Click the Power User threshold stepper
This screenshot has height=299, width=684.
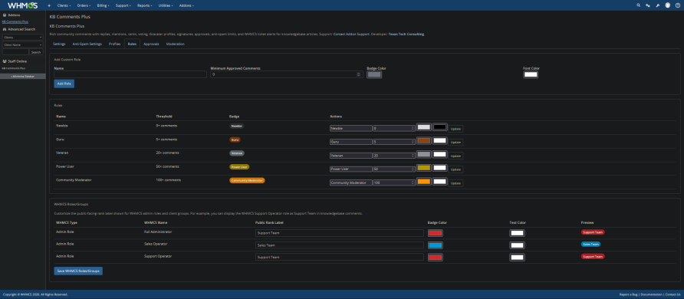(394, 169)
